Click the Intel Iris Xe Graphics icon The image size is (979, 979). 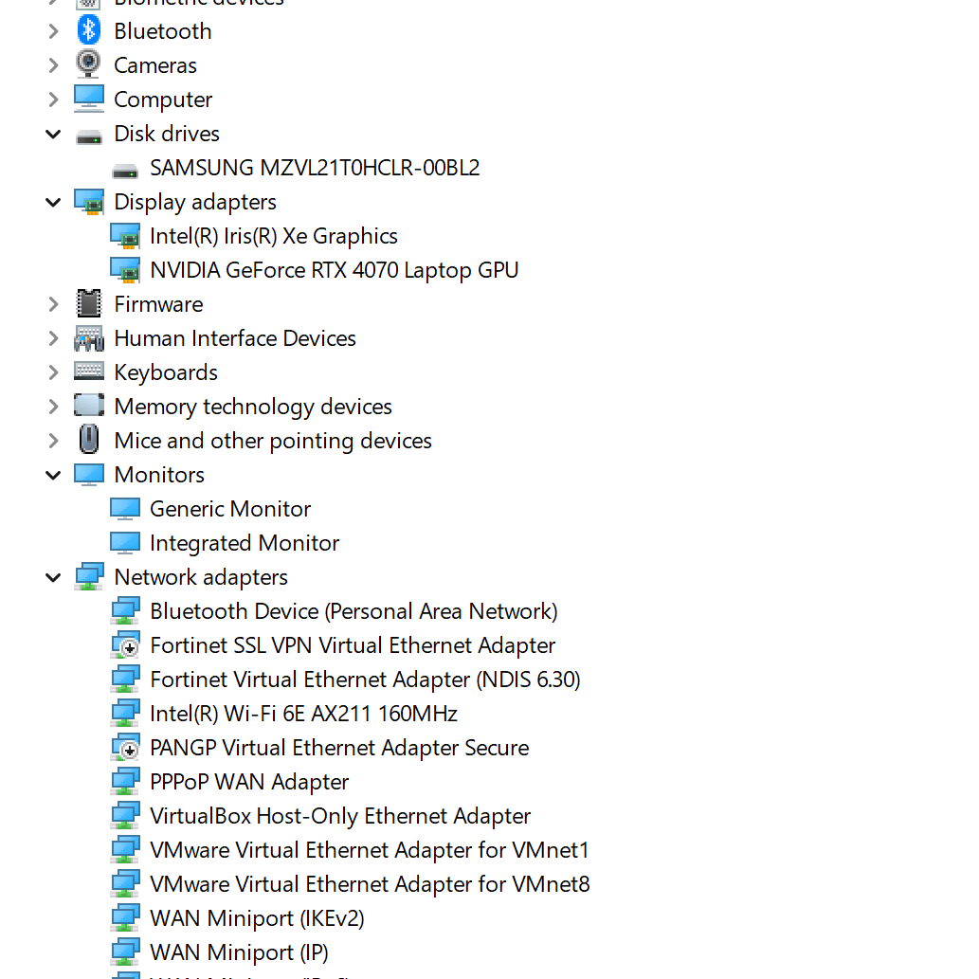click(x=125, y=236)
